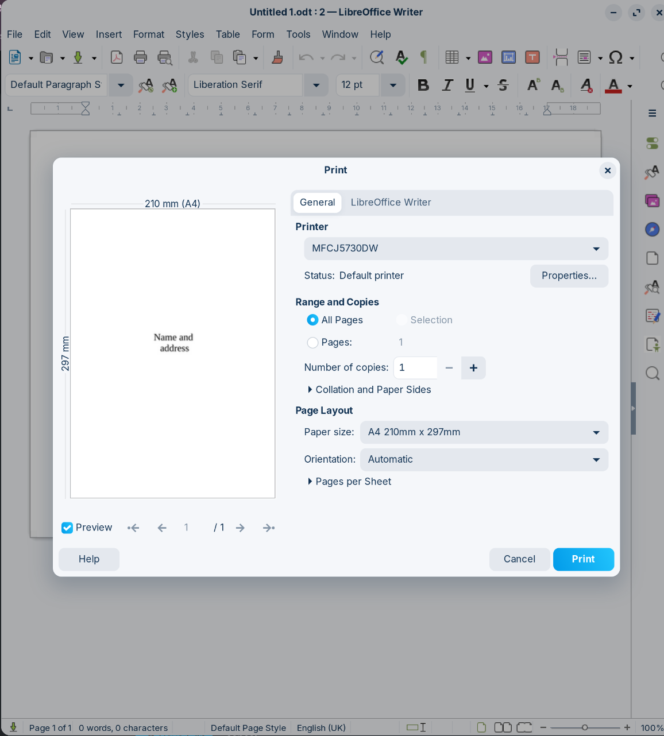Uncheck the Preview checkbox
Screen dimensions: 664x736
pos(67,528)
